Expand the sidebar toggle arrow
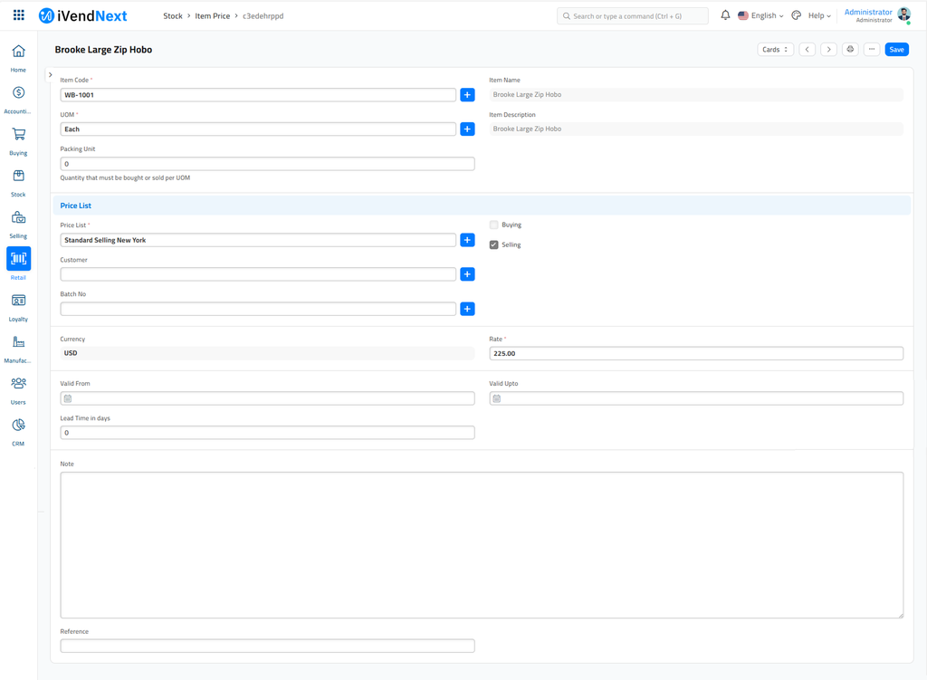The width and height of the screenshot is (927, 680). click(x=51, y=75)
